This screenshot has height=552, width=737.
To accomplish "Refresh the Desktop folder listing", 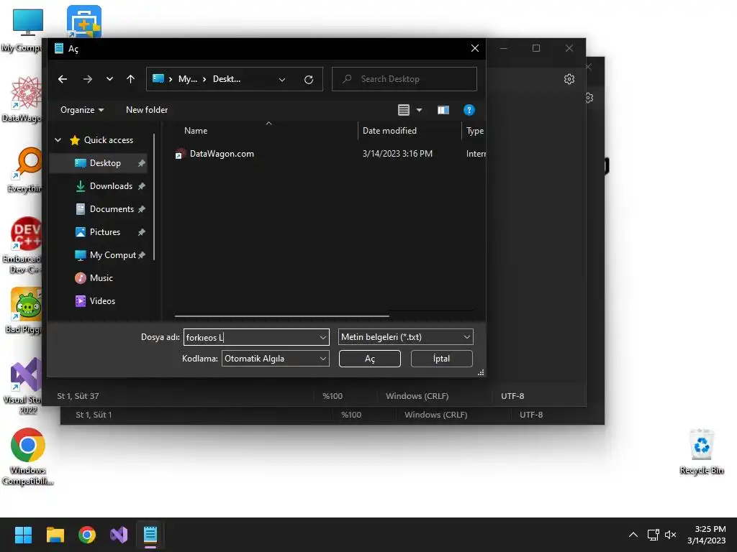I will [309, 79].
